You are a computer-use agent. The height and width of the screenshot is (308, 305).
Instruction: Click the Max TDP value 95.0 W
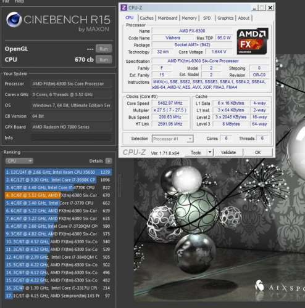tap(224, 38)
